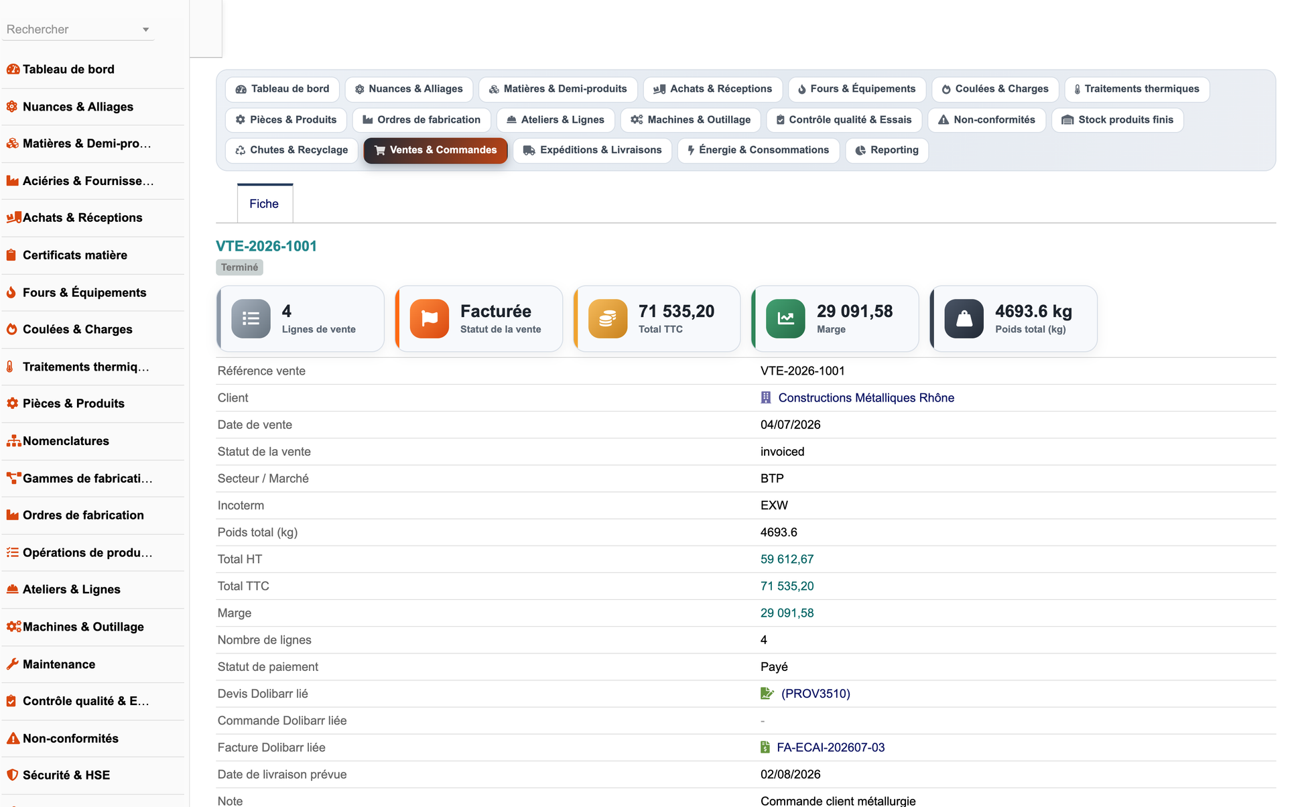Viewport: 1304px width, 807px height.
Task: Click the Maintenance wrench icon in sidebar
Action: coord(12,664)
